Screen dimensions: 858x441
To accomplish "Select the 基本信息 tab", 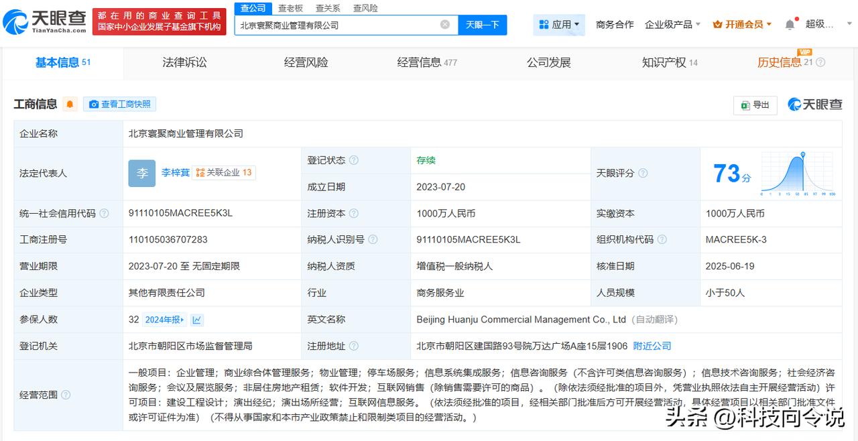I will tap(63, 62).
